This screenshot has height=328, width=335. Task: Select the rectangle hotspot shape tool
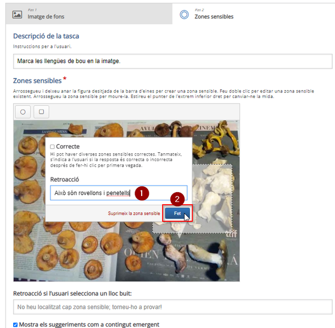[x=41, y=112]
